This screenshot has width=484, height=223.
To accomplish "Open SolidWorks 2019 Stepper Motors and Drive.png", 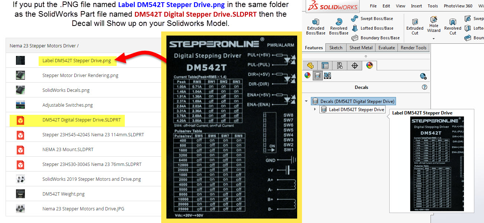I will (92, 179).
